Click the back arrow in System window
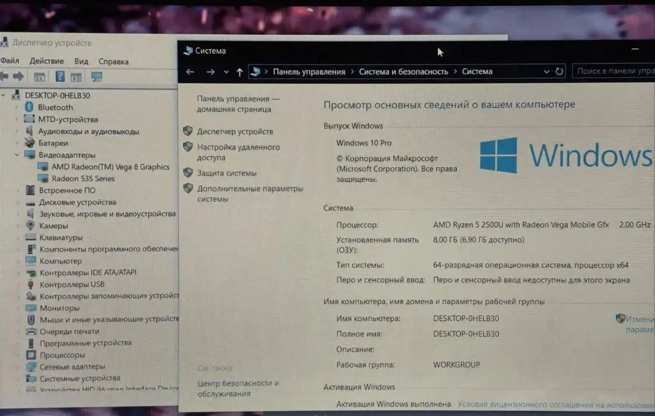The width and height of the screenshot is (655, 416). (190, 72)
